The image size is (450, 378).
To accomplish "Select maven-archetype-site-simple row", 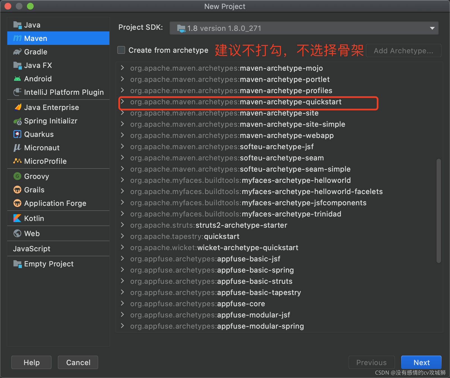I will 279,124.
